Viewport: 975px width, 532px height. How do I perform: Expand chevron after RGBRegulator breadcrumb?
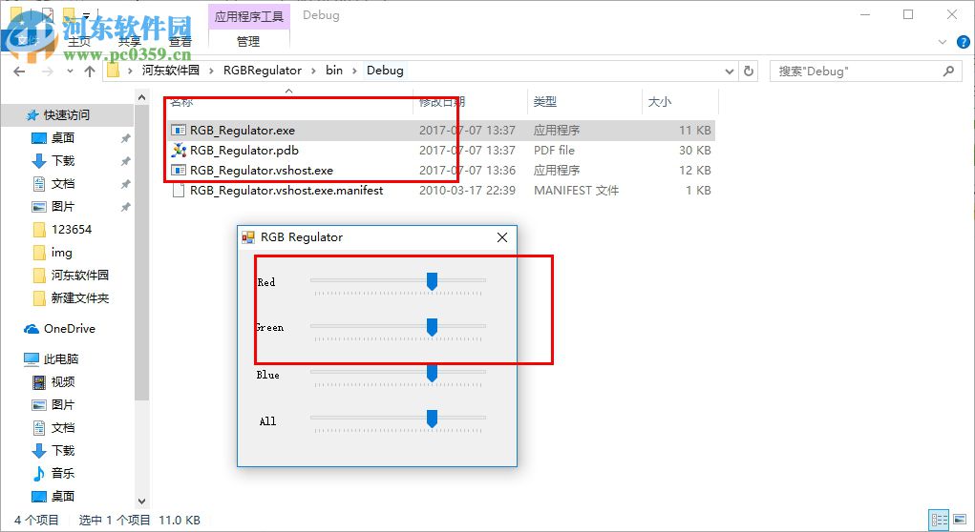tap(313, 71)
